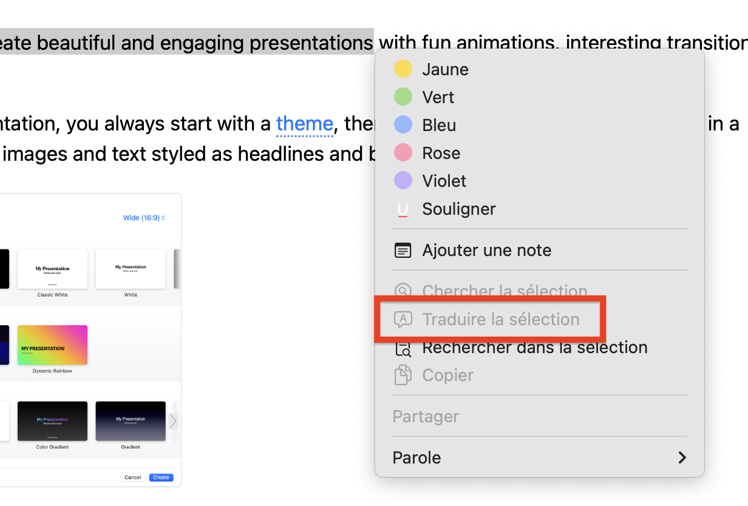Click the document search icon for Rechercher
The width and height of the screenshot is (748, 506).
(x=403, y=348)
